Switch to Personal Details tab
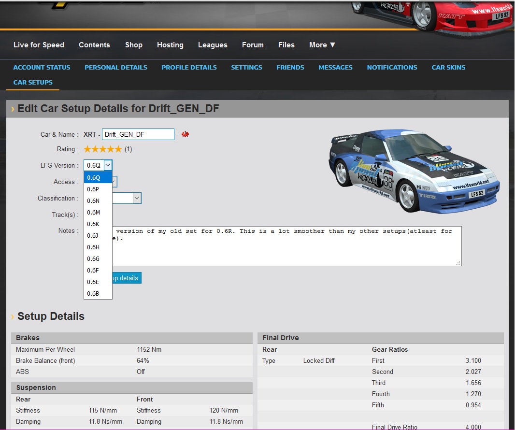 [116, 67]
